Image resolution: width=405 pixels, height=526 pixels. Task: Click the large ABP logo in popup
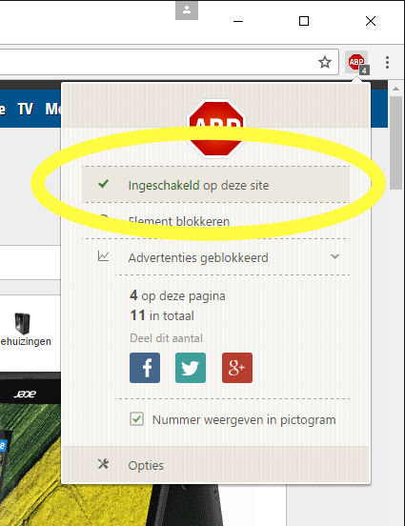pyautogui.click(x=216, y=129)
